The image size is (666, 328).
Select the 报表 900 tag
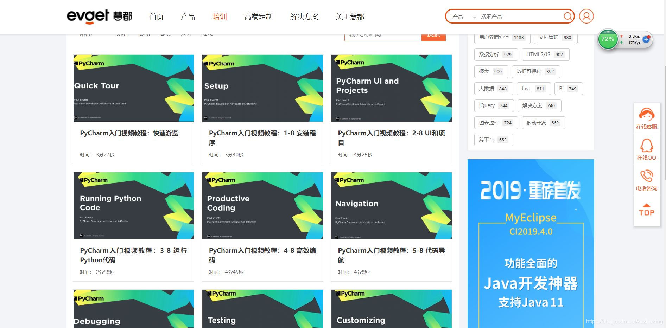(x=491, y=71)
